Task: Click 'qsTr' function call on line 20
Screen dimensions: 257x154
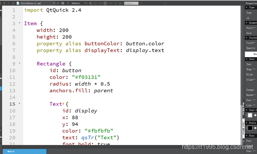Action: [88, 138]
